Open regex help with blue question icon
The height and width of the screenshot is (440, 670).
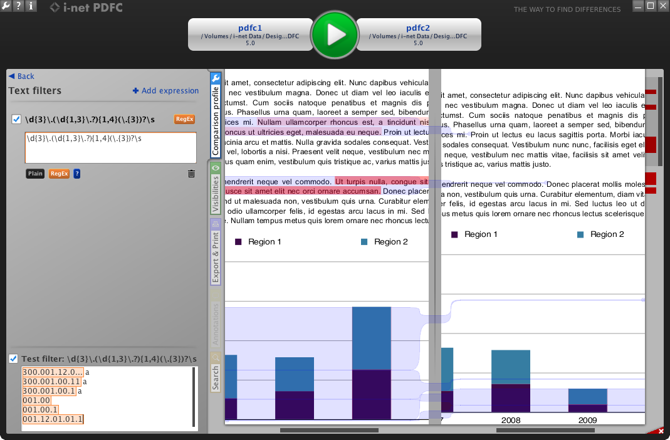[x=77, y=174]
